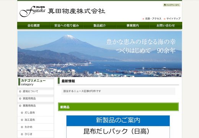Select the お問い合わせ menu item

coord(166,26)
